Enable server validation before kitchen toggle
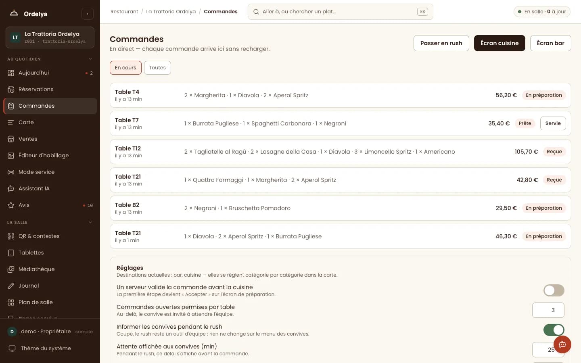 click(x=554, y=290)
